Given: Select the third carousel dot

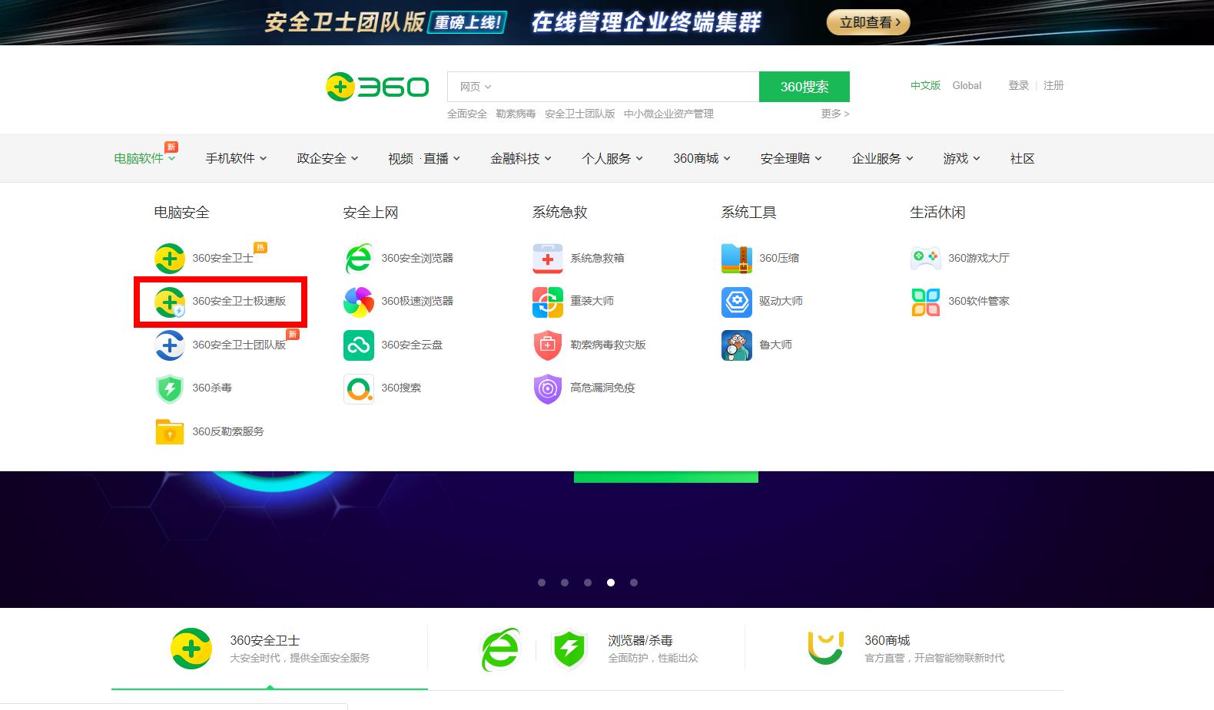Looking at the screenshot, I should pyautogui.click(x=588, y=583).
